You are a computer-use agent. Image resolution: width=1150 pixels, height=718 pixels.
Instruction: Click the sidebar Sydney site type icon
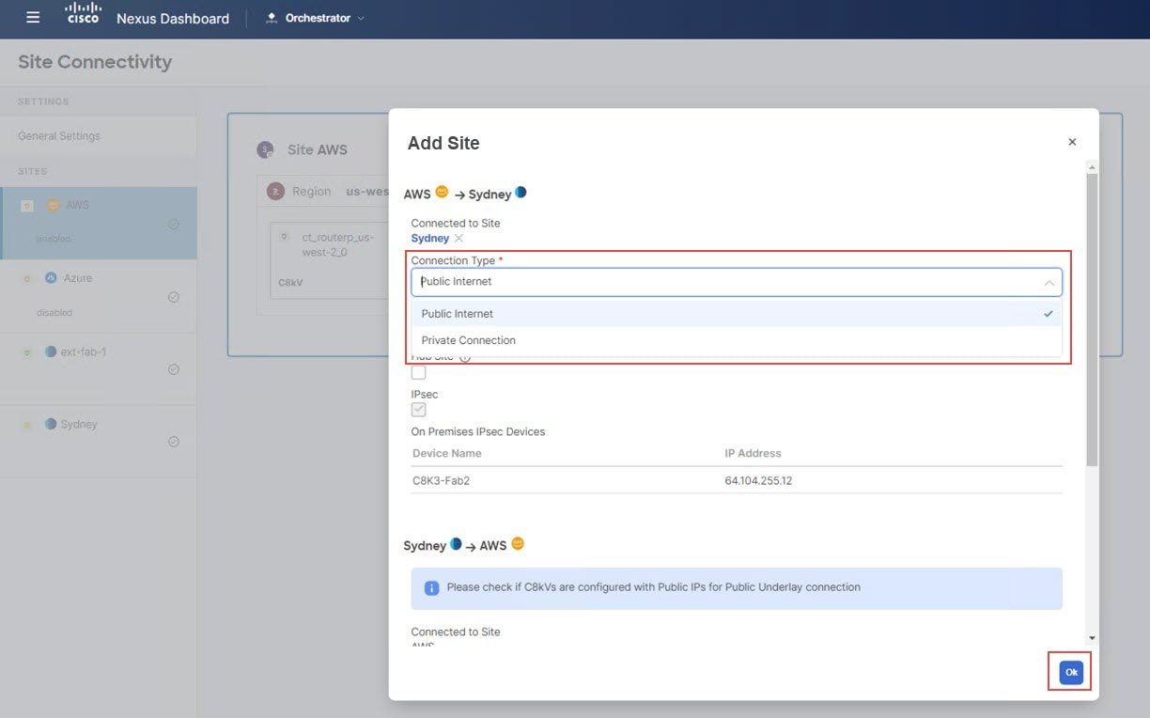click(51, 424)
